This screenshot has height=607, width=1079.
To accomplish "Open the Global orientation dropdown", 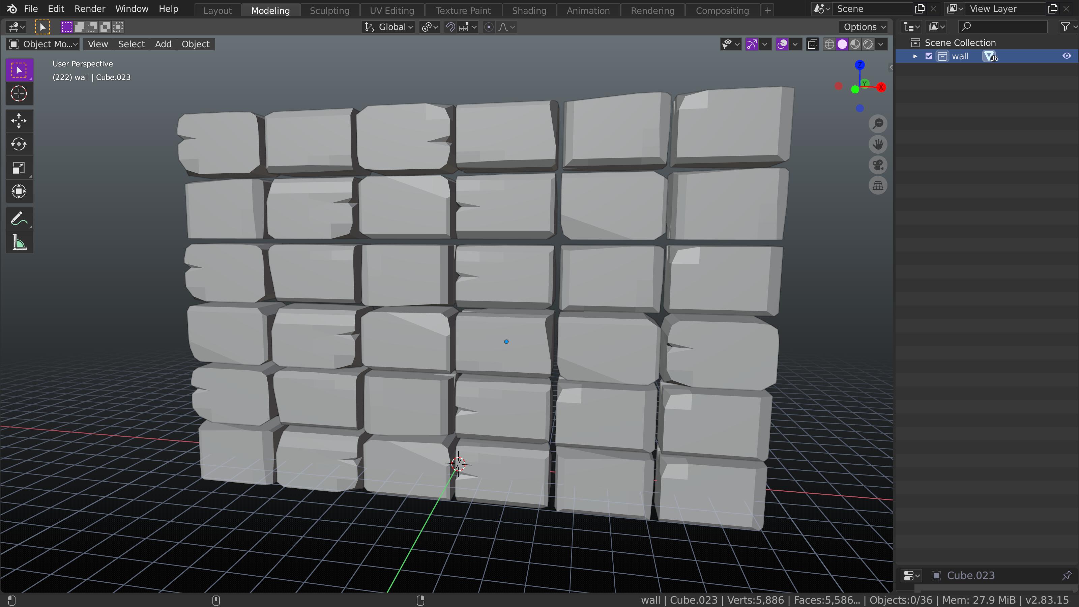I will (389, 27).
